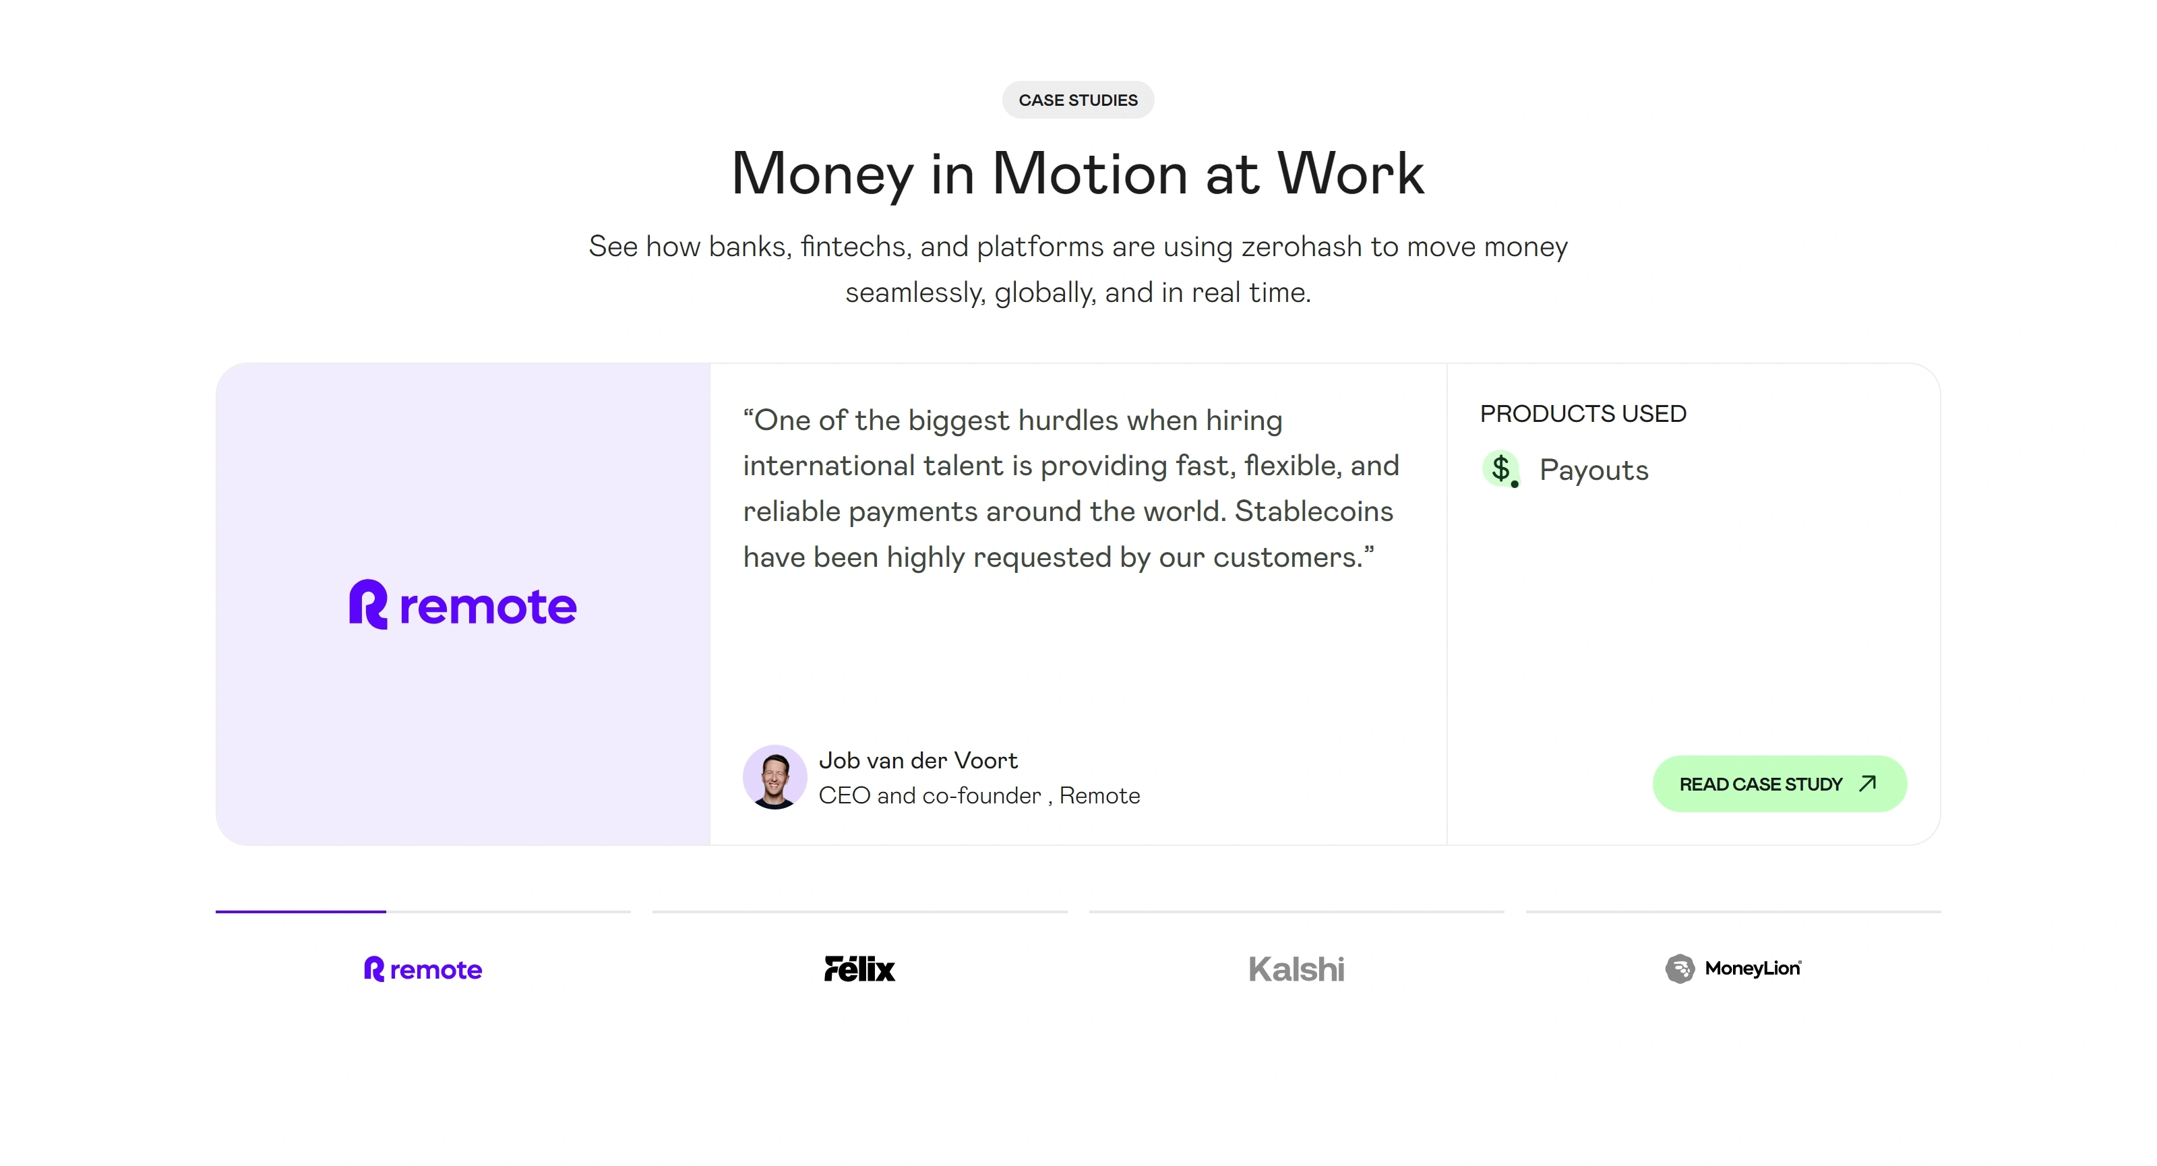This screenshot has width=2157, height=1166.
Task: Click the purple R icon in bottom remote tab
Action: [x=374, y=969]
